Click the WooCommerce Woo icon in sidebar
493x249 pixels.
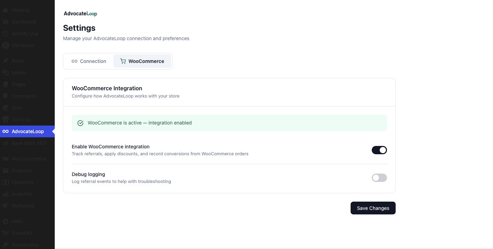[6, 159]
